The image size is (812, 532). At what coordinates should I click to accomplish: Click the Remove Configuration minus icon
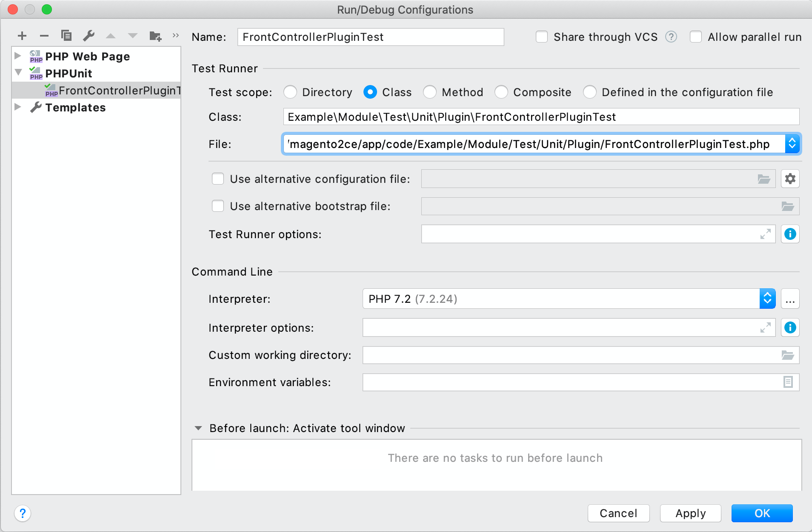click(x=44, y=36)
